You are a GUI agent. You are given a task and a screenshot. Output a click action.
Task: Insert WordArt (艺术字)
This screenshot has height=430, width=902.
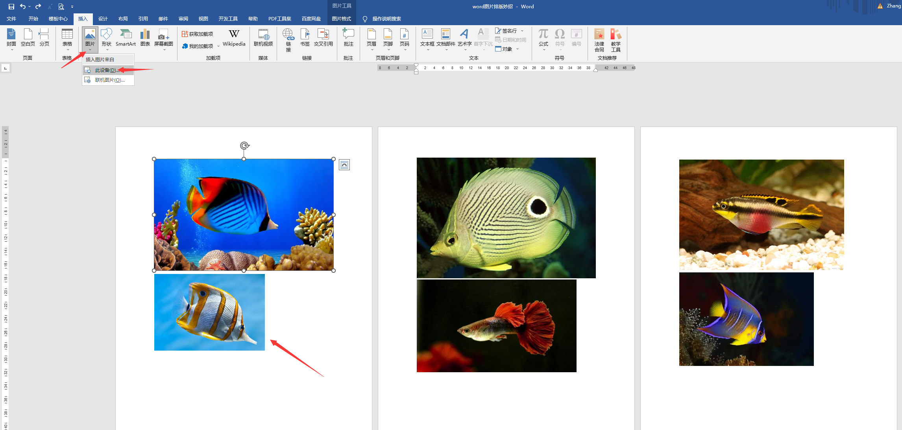tap(465, 39)
